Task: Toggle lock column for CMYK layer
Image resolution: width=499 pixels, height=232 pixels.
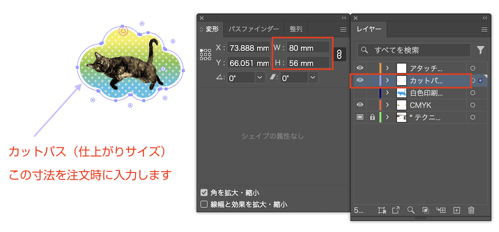Action: [372, 105]
